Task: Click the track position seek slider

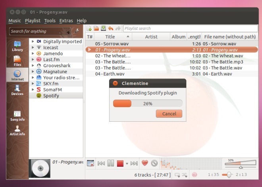Action: pyautogui.click(x=227, y=175)
